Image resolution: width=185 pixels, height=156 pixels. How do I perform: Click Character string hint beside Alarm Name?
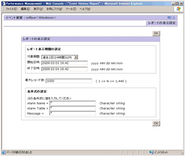[112, 103]
